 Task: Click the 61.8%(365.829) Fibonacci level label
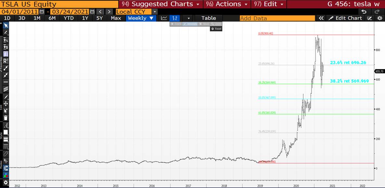coord(267,112)
